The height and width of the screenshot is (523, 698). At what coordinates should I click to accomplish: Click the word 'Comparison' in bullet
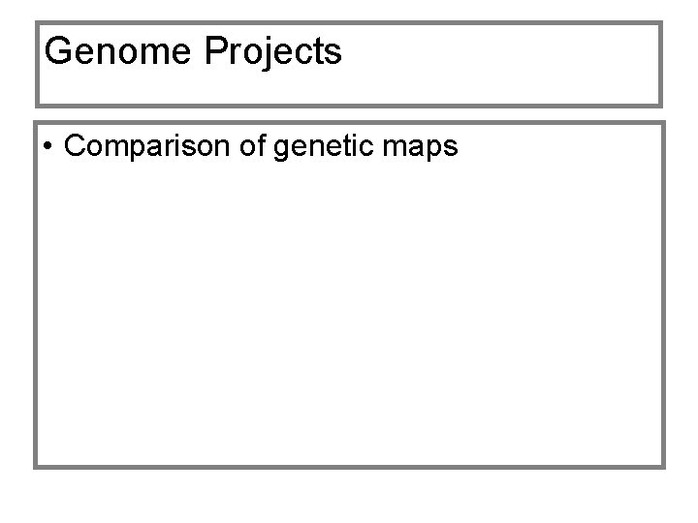pyautogui.click(x=146, y=146)
